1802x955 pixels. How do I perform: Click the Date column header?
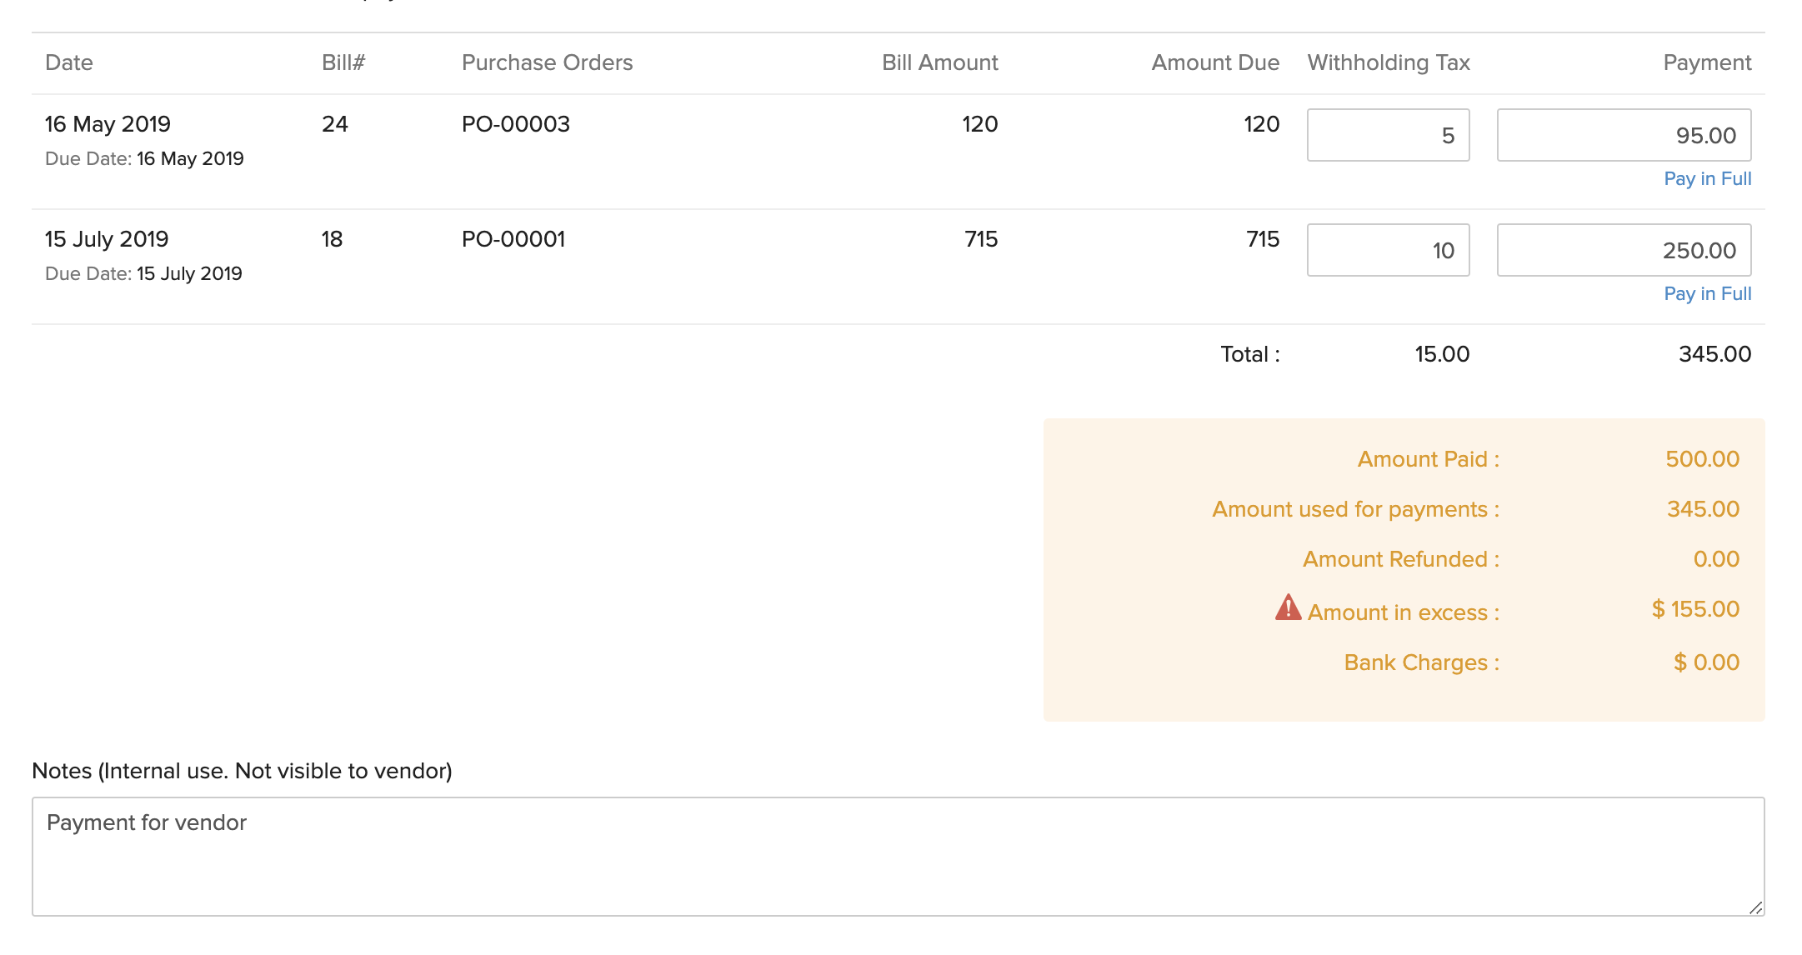pos(68,62)
